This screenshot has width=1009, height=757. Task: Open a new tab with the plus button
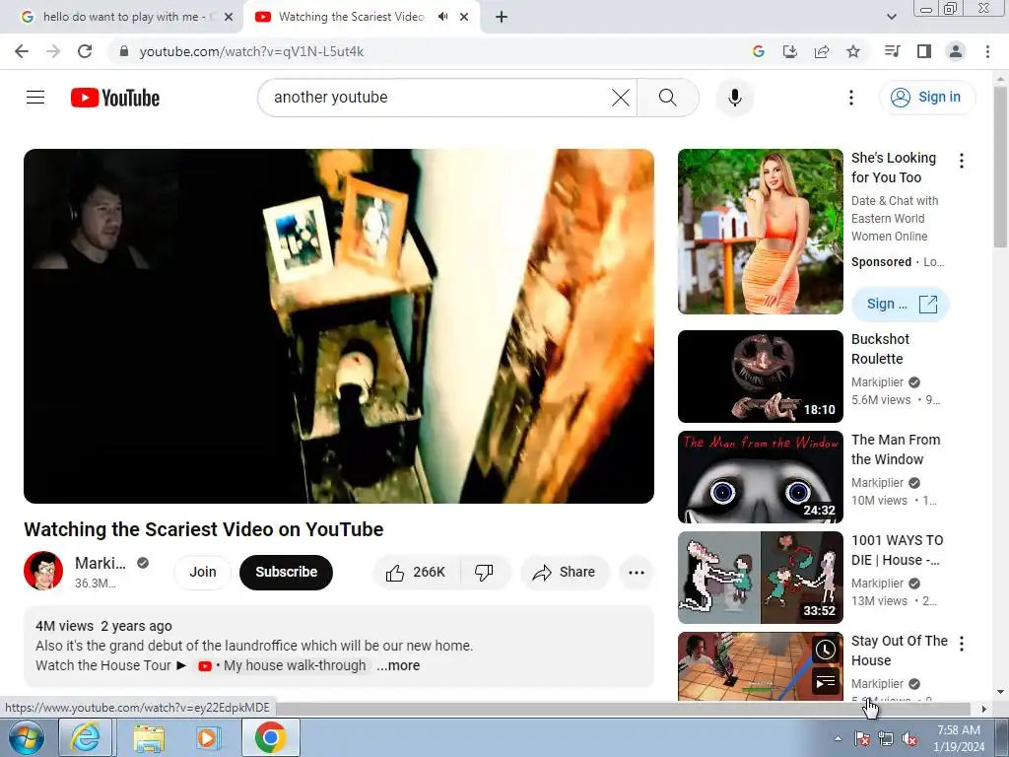point(502,17)
